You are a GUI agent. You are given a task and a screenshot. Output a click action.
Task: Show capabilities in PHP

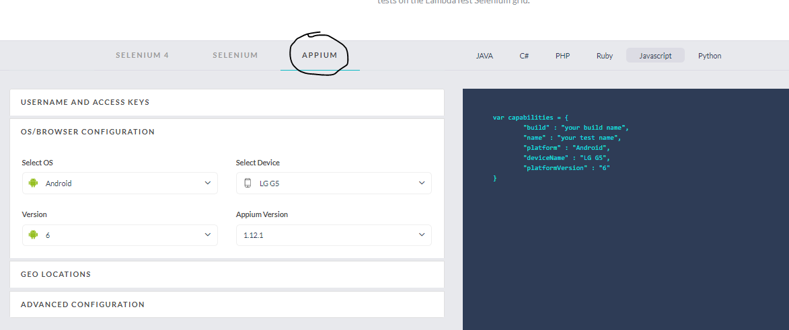tap(562, 56)
